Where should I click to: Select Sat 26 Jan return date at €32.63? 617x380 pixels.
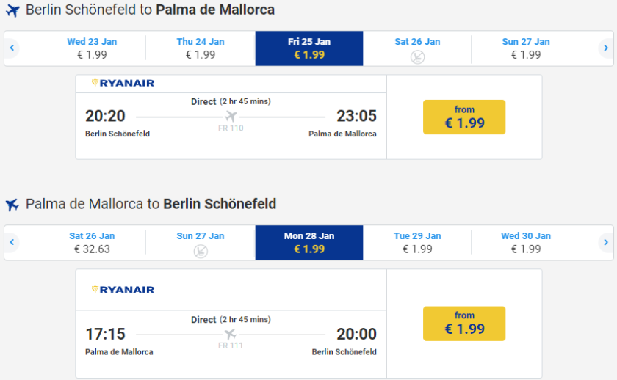(92, 242)
